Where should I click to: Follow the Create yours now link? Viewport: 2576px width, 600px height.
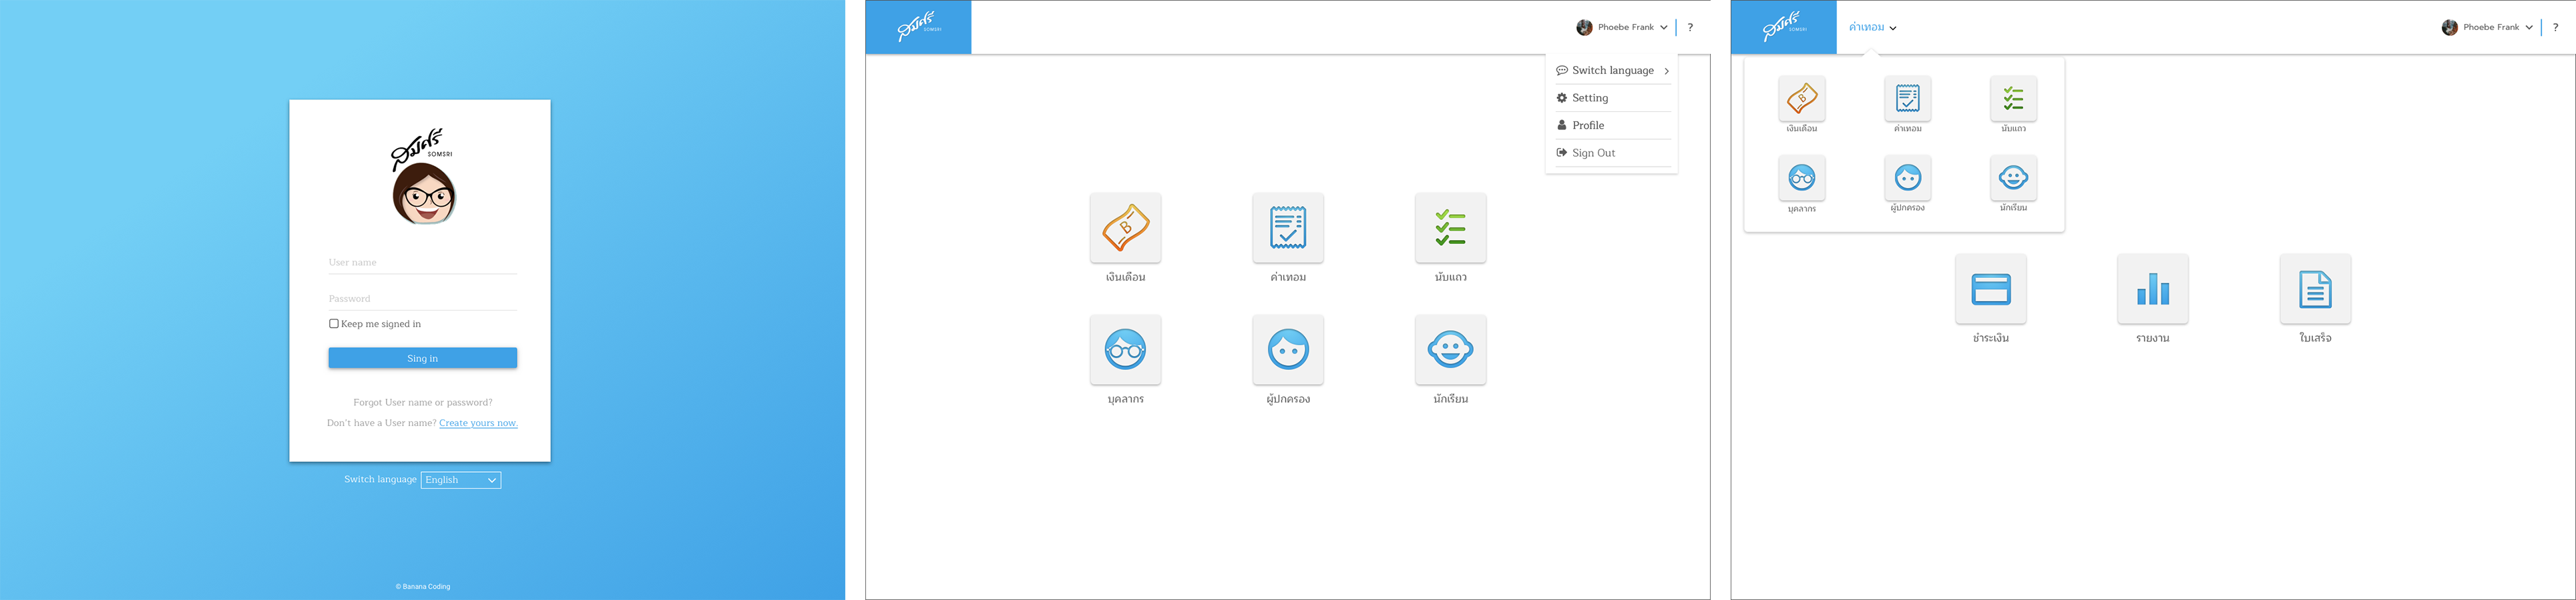click(x=478, y=423)
